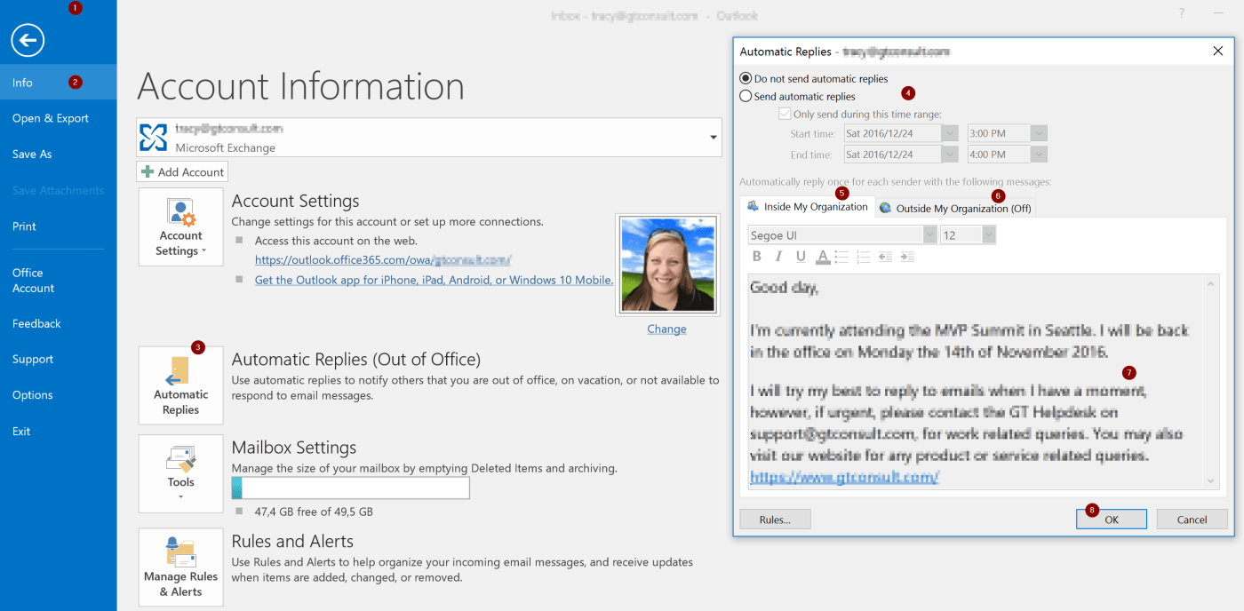
Task: Open the font size 12 dropdown
Action: tap(988, 235)
